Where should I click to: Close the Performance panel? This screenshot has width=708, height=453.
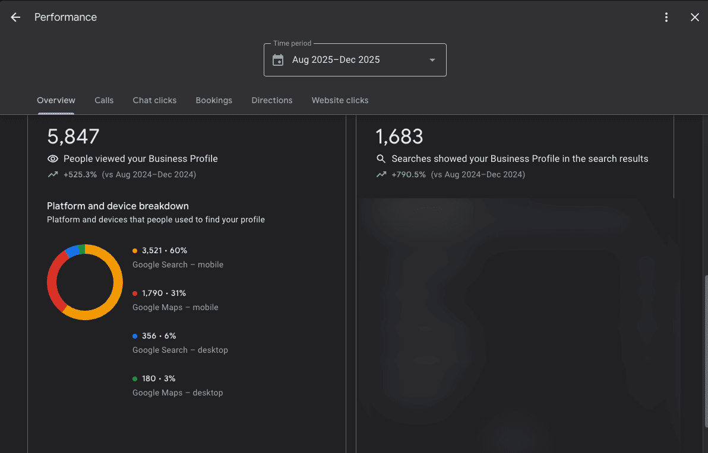click(694, 17)
